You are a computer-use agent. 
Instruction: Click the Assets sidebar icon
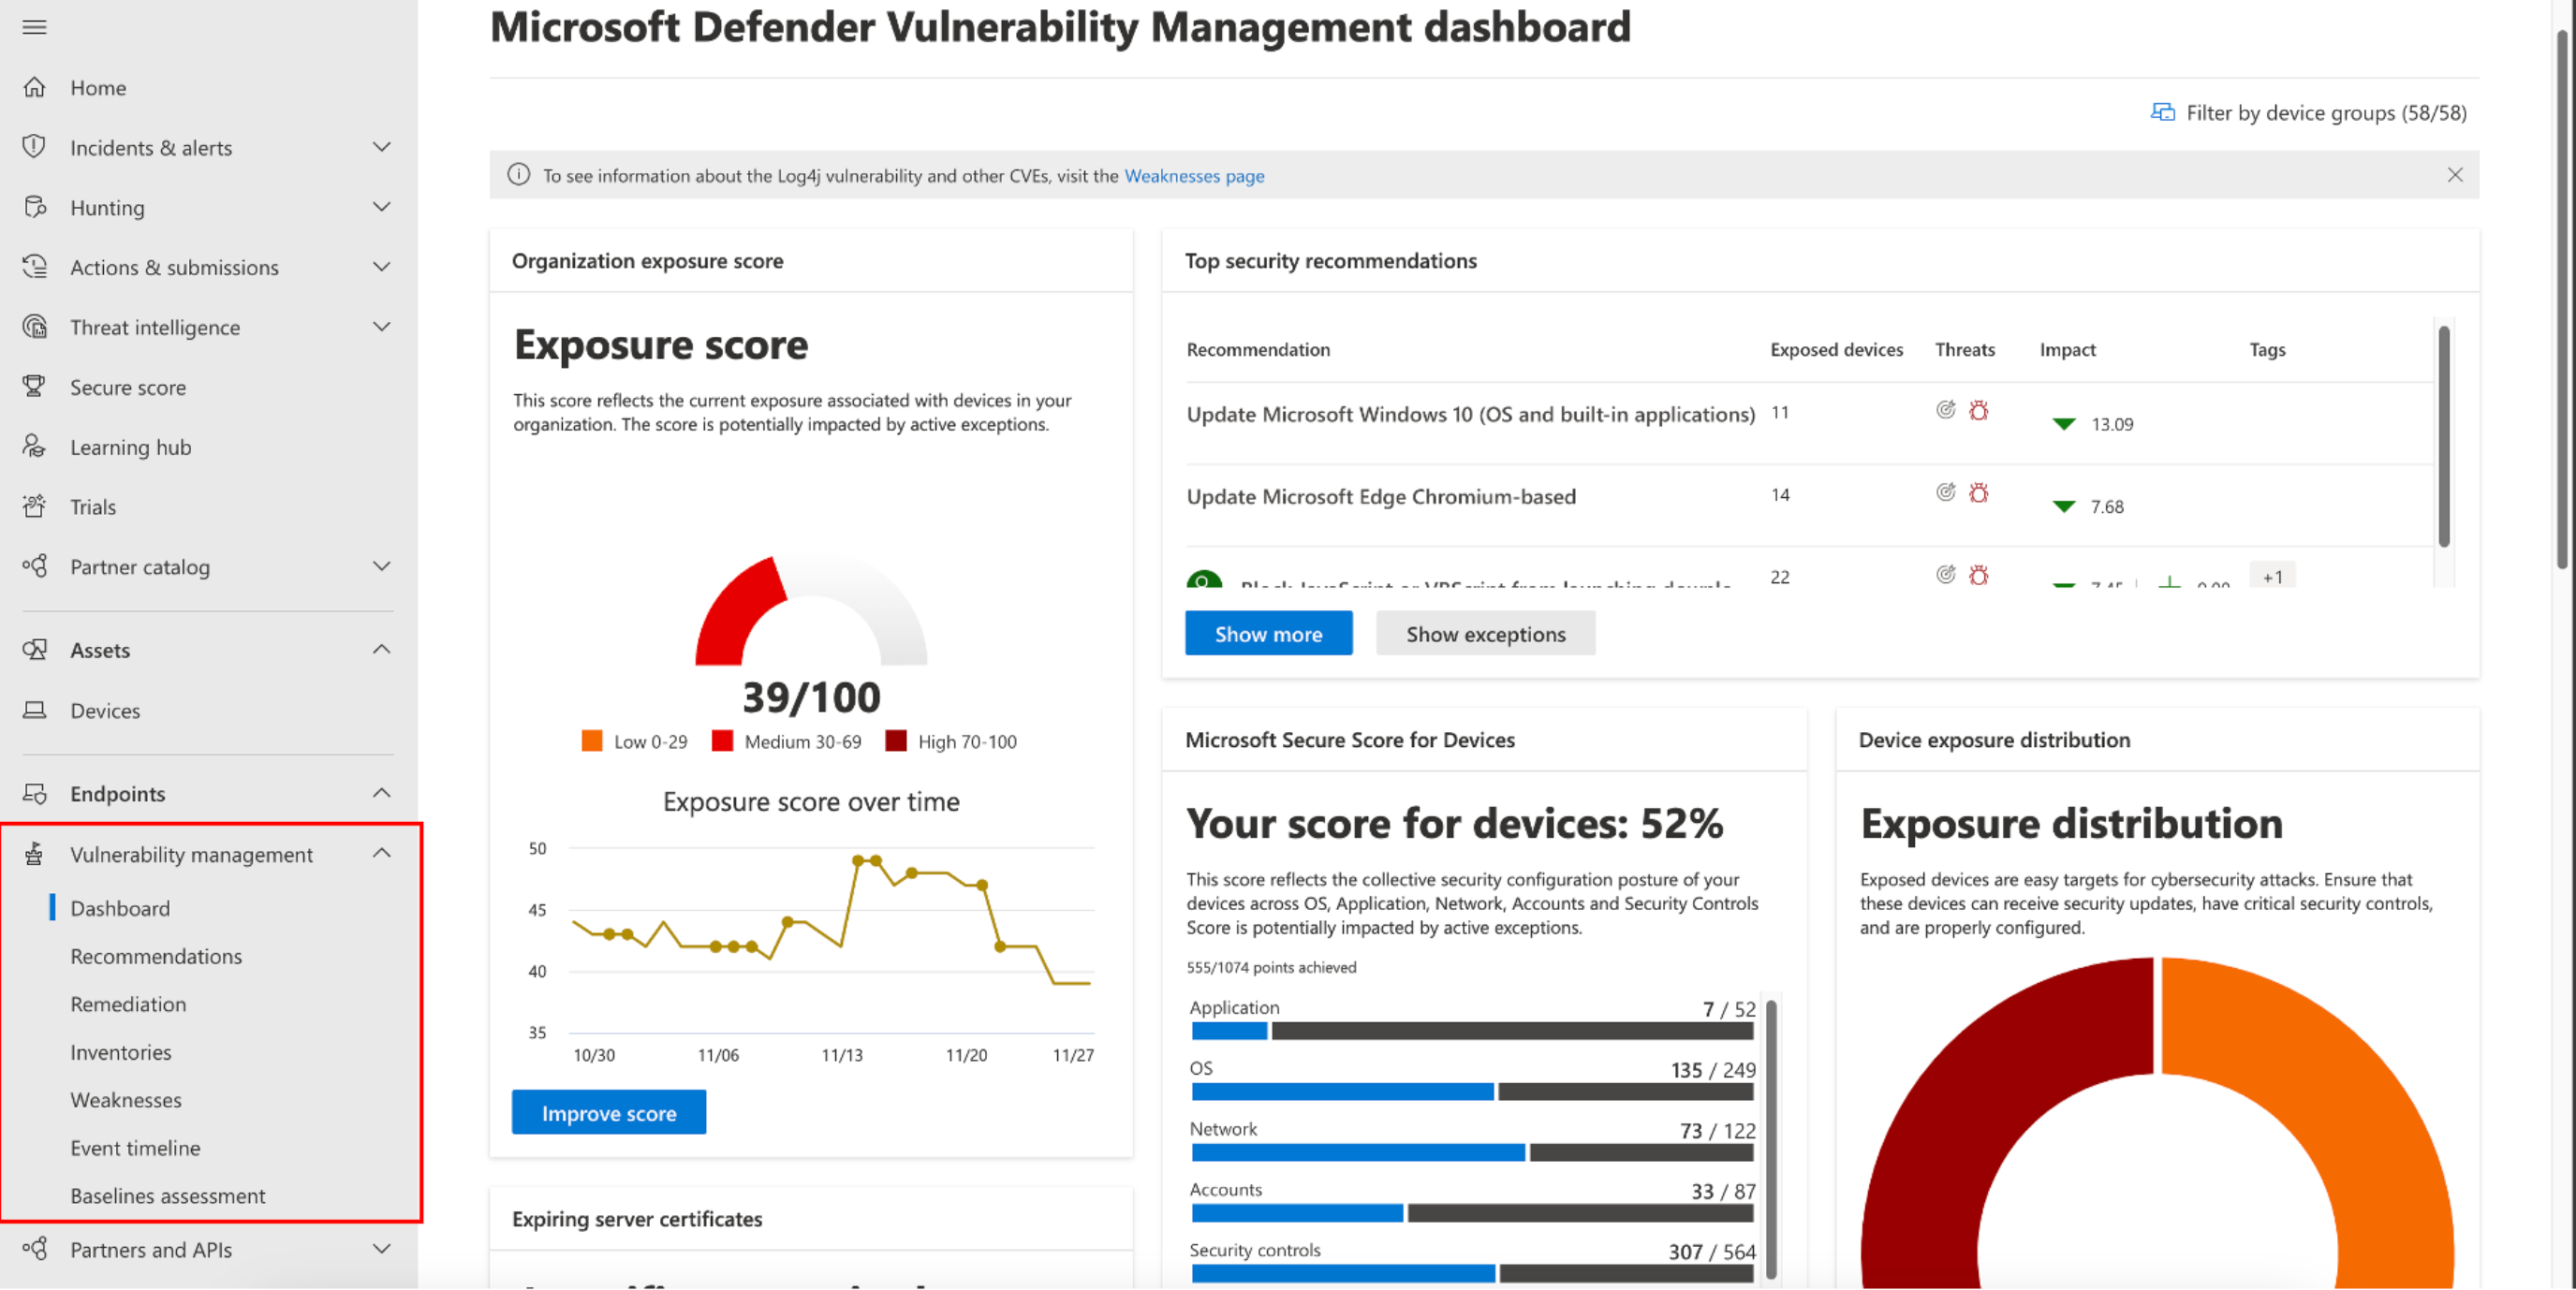click(x=35, y=649)
